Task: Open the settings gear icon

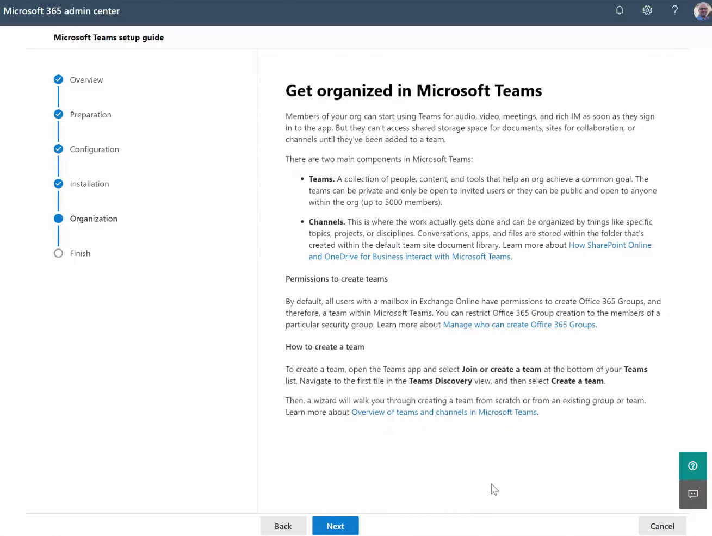Action: [647, 10]
